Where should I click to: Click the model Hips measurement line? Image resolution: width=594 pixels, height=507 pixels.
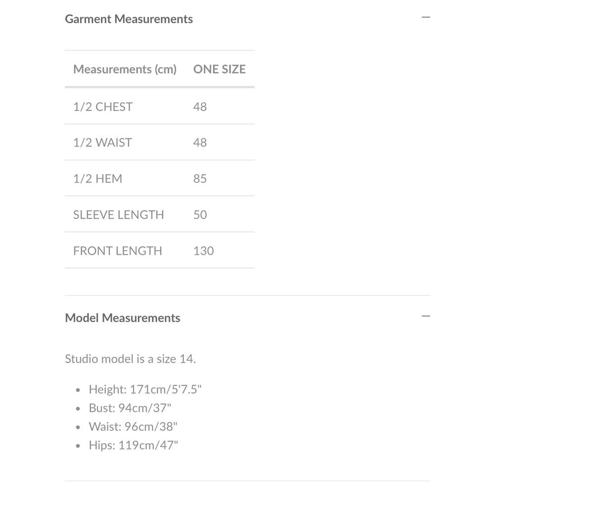pyautogui.click(x=133, y=445)
